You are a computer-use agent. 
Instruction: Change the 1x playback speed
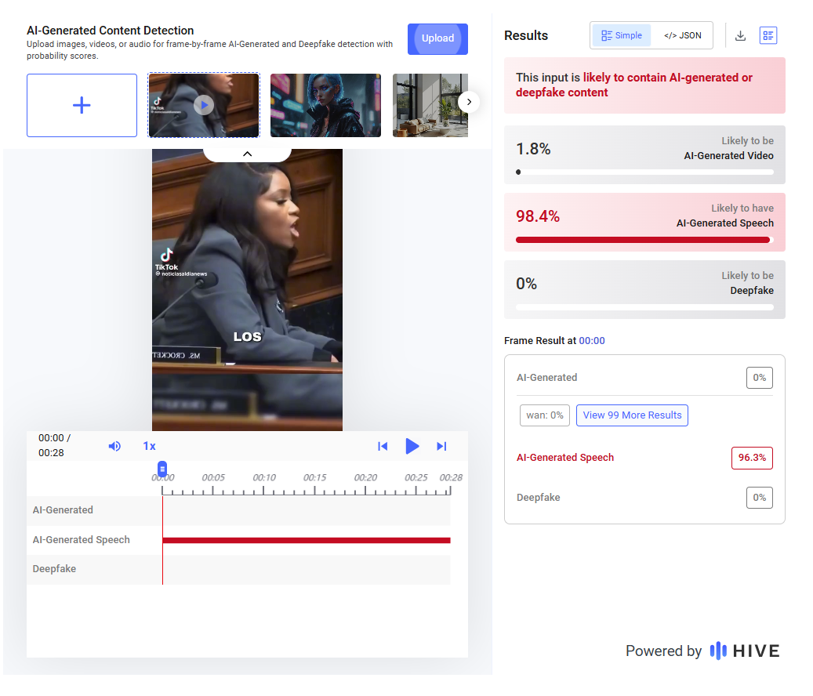pyautogui.click(x=149, y=446)
